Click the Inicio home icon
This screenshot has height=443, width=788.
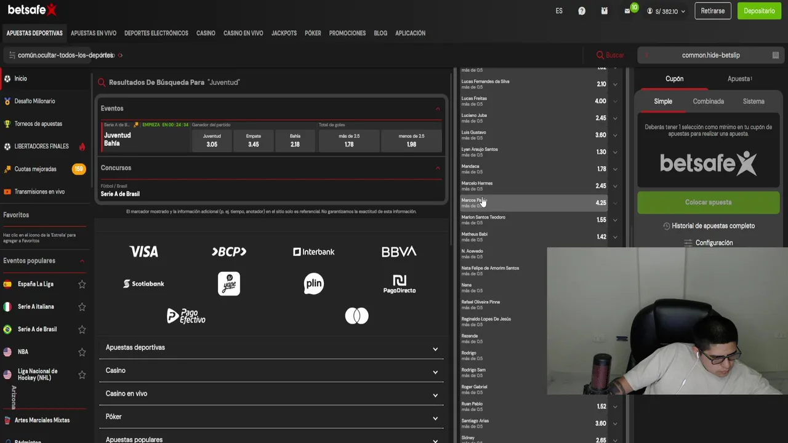(7, 79)
